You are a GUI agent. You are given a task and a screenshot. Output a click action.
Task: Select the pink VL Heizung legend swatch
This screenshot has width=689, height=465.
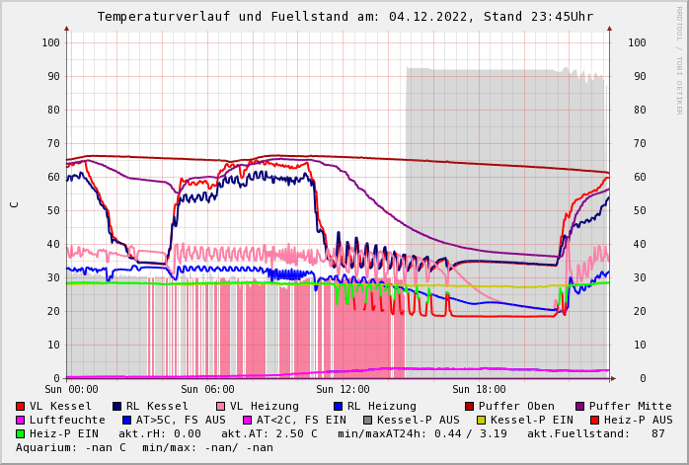[221, 407]
